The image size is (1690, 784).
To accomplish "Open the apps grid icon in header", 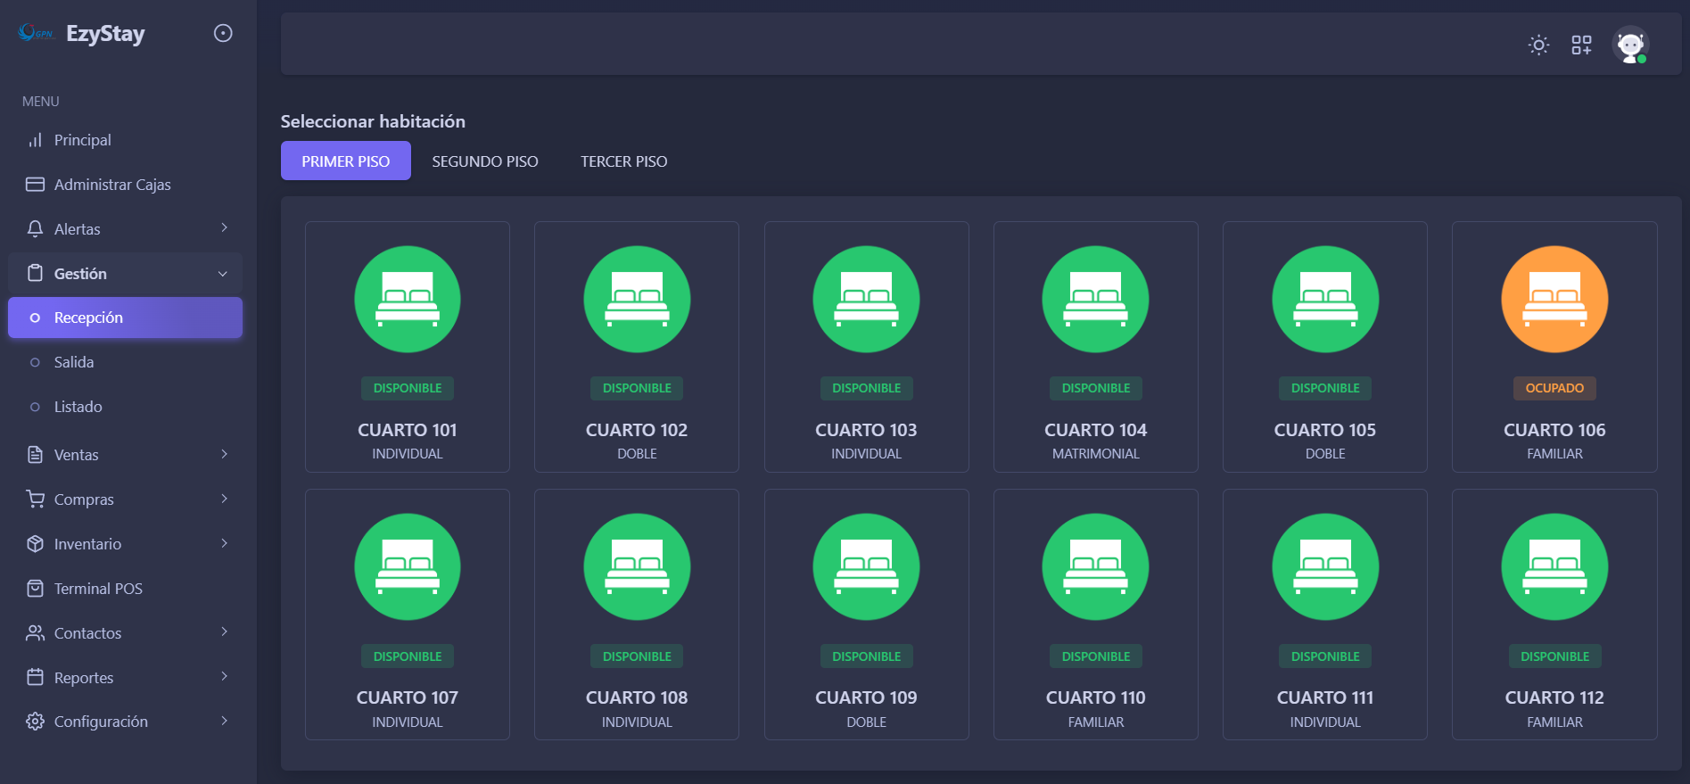I will pos(1581,45).
